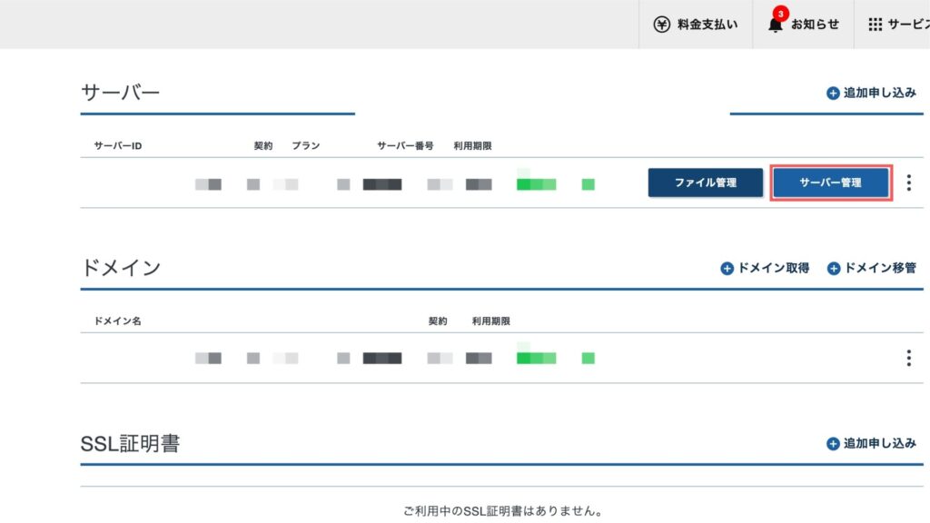Click the サーバーID column header

pos(118,146)
